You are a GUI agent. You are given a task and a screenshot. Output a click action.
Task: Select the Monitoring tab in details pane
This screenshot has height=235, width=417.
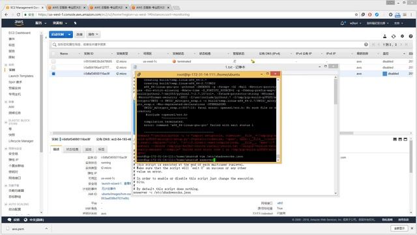pyautogui.click(x=89, y=149)
